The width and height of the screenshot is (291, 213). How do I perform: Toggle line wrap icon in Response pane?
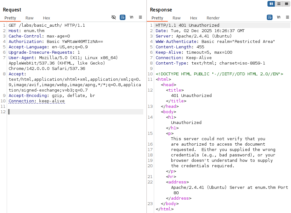click(x=269, y=17)
